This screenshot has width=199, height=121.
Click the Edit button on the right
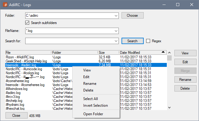[x=185, y=62]
